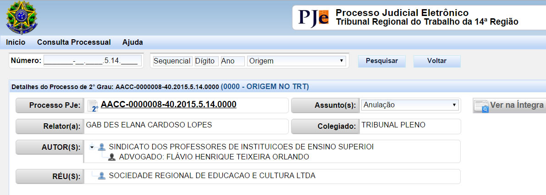Open the Origem dropdown
The width and height of the screenshot is (546, 195).
click(296, 61)
